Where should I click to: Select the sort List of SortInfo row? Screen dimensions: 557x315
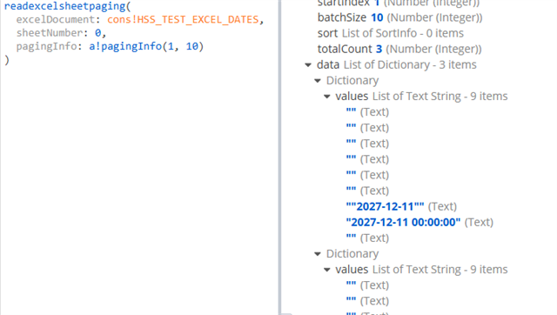(x=391, y=33)
